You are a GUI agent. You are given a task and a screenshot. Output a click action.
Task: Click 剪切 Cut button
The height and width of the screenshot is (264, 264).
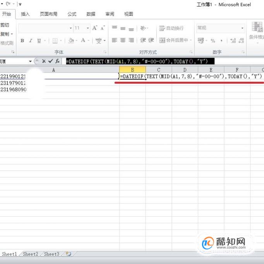(5, 25)
